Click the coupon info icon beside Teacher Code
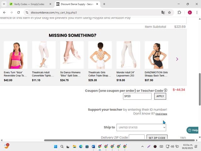Image resolution: width=201 pixels, height=151 pixels. pyautogui.click(x=166, y=90)
